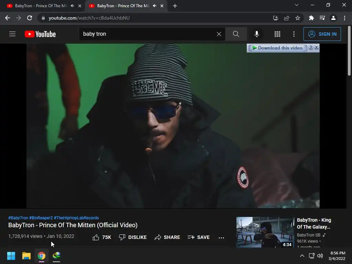Viewport: 352px width, 264px height.
Task: Open the YouTube hamburger guide menu
Action: click(x=12, y=34)
